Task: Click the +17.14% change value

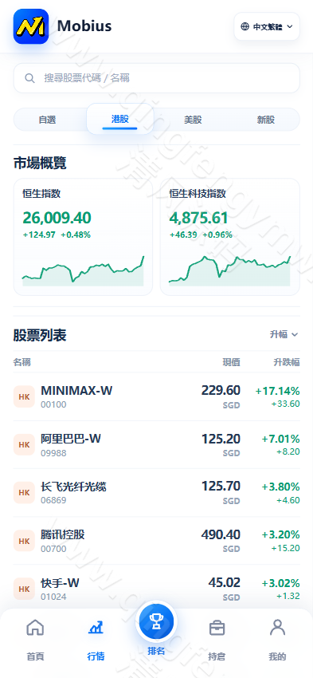Action: (278, 392)
